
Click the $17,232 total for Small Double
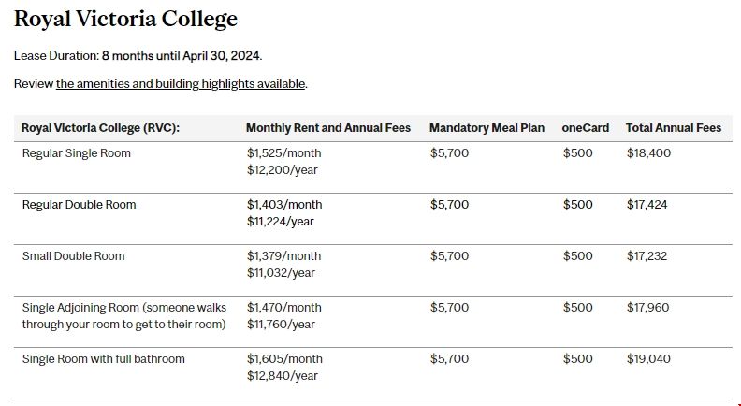[x=647, y=255]
